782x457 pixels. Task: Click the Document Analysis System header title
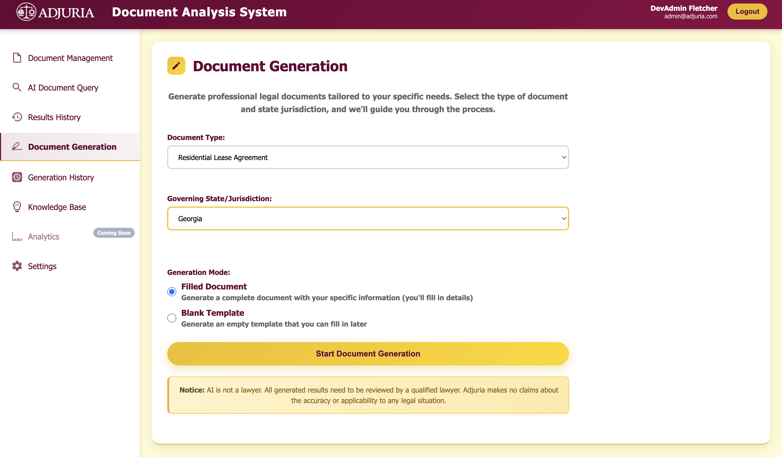(x=199, y=12)
